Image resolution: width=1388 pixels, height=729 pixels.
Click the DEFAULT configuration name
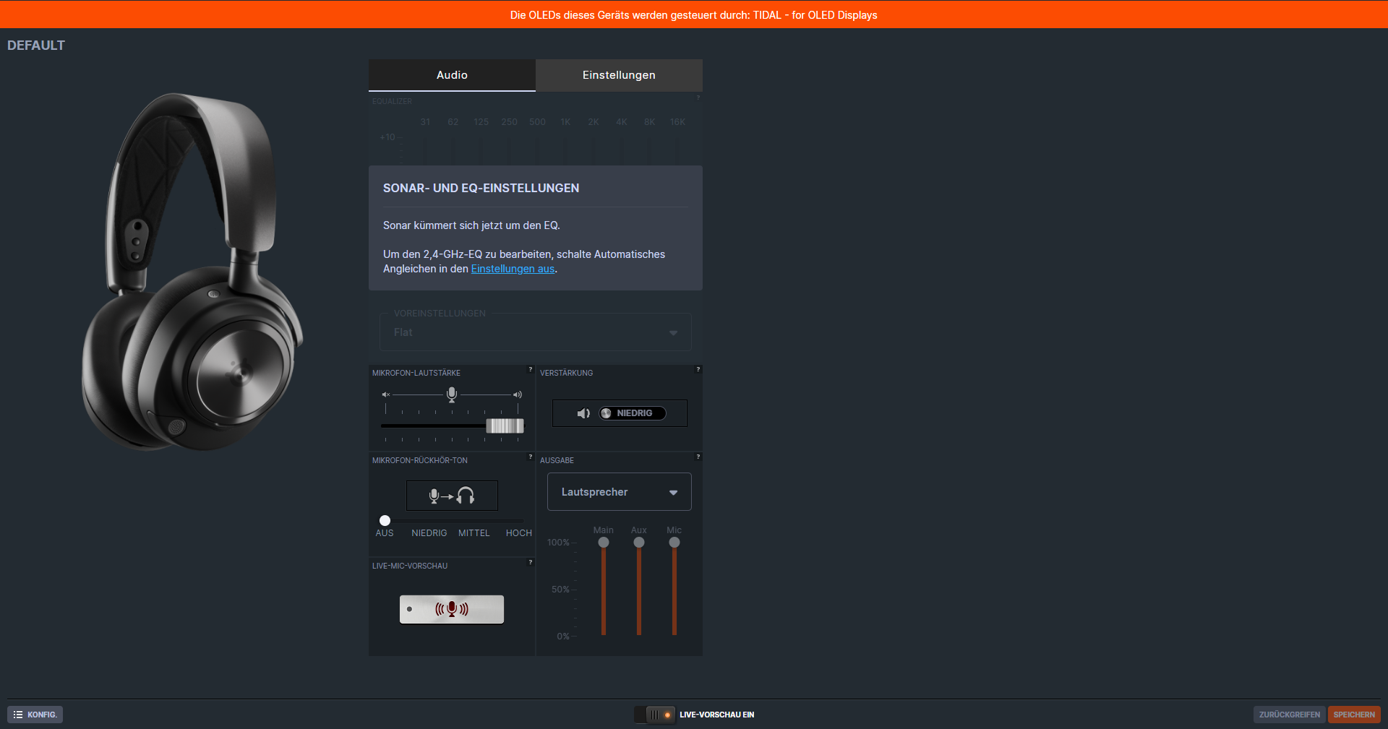[x=36, y=46]
